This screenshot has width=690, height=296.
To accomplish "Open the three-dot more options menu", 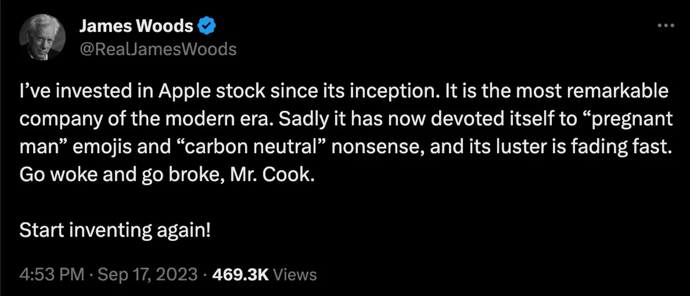I will point(666,26).
